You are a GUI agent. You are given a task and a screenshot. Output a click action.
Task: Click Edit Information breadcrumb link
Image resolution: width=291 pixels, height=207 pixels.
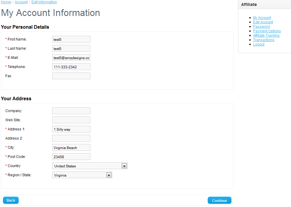coord(44,2)
